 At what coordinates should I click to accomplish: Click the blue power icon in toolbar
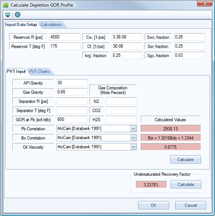[x=18, y=15]
